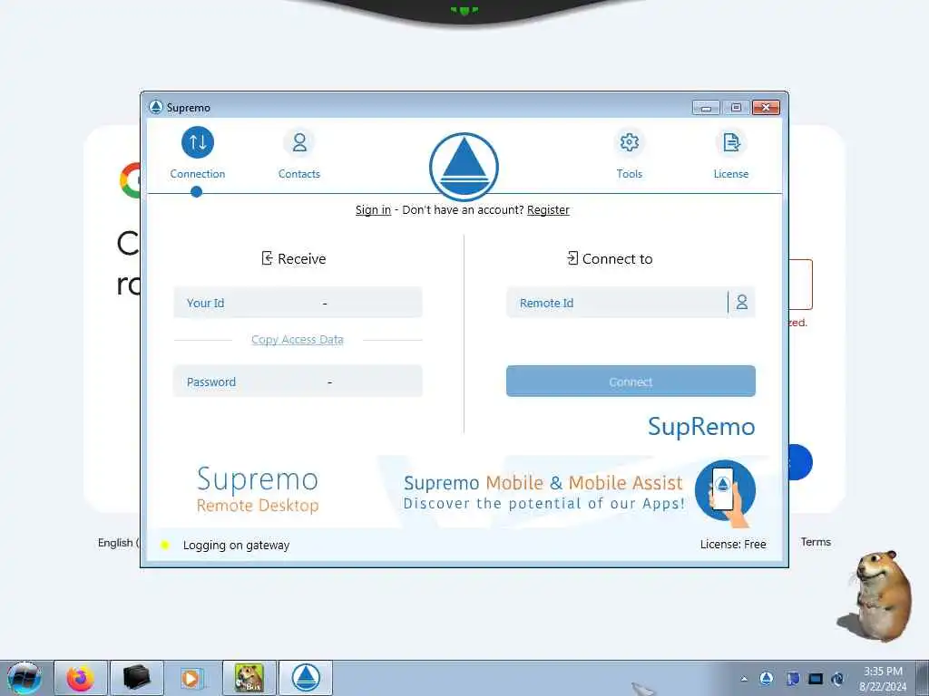Click the SupRemo brand text
Screen dimensions: 929x696
pyautogui.click(x=701, y=427)
